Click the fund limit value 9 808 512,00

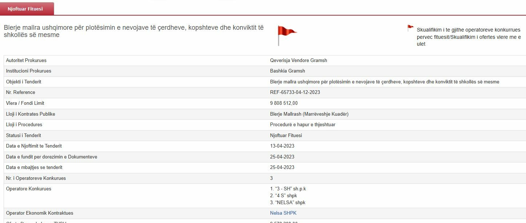point(284,103)
